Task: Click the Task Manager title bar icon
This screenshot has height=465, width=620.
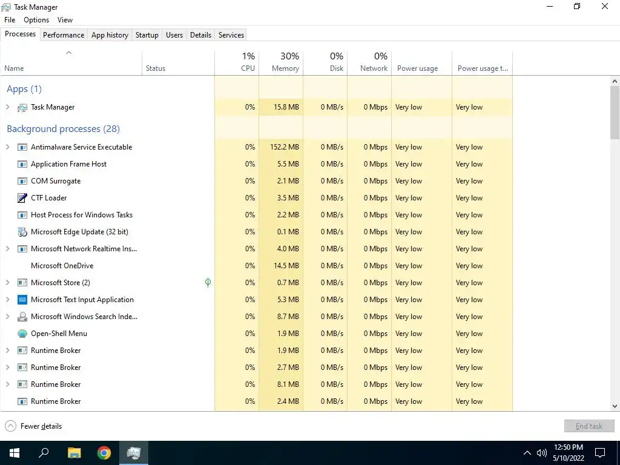Action: pos(6,7)
